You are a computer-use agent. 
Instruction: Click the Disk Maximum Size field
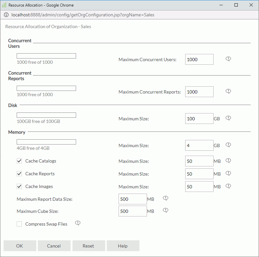[199, 119]
